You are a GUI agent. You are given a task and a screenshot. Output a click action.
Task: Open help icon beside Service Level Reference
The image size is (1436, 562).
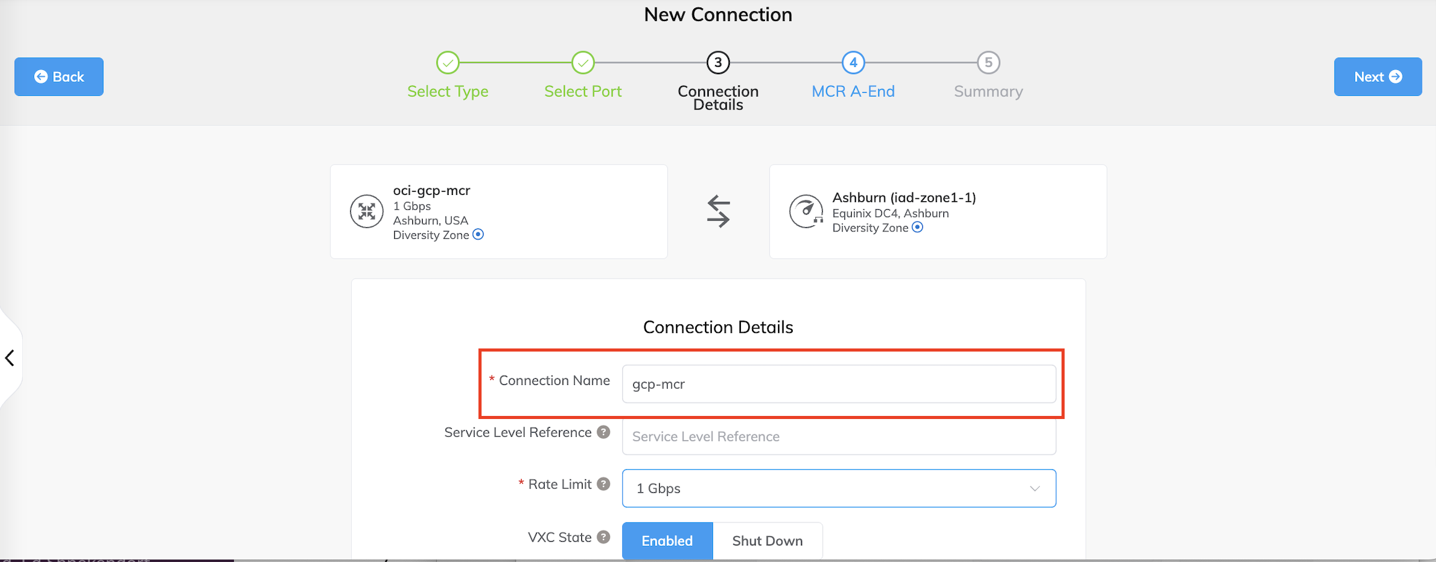pos(603,432)
